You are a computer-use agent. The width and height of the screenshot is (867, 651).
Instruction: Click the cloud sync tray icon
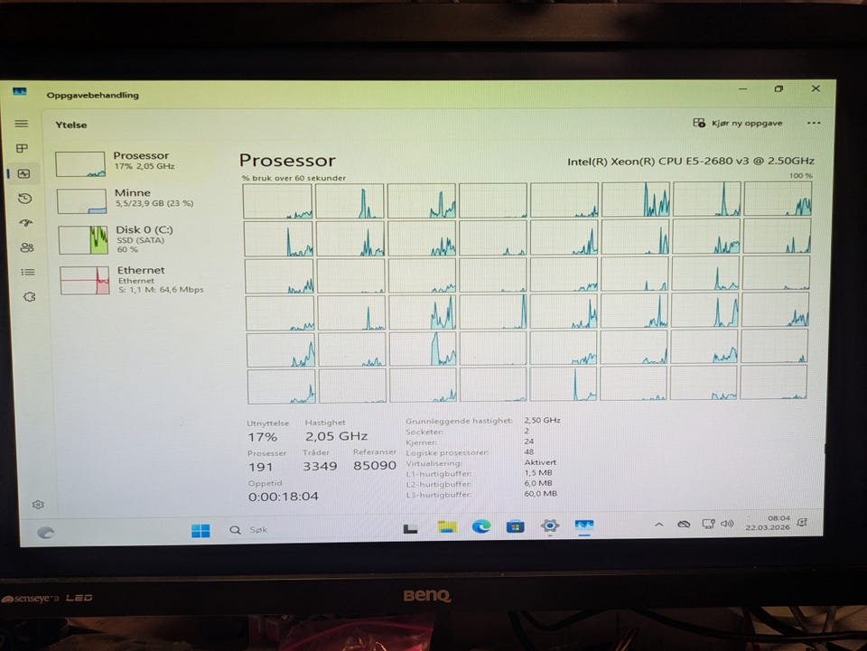[684, 524]
